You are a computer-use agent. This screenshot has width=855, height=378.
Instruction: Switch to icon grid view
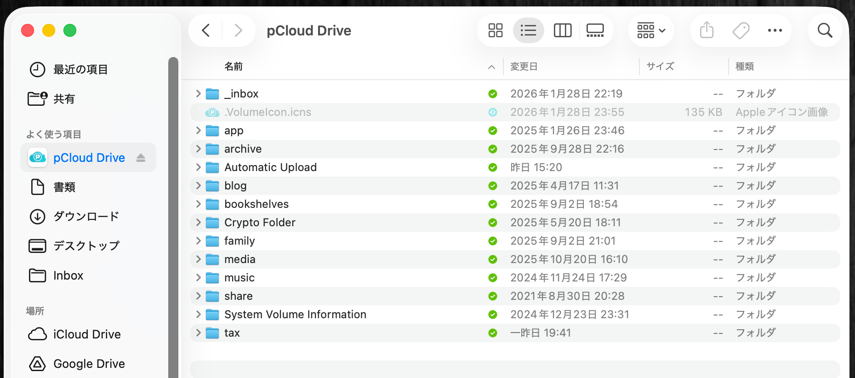click(495, 31)
